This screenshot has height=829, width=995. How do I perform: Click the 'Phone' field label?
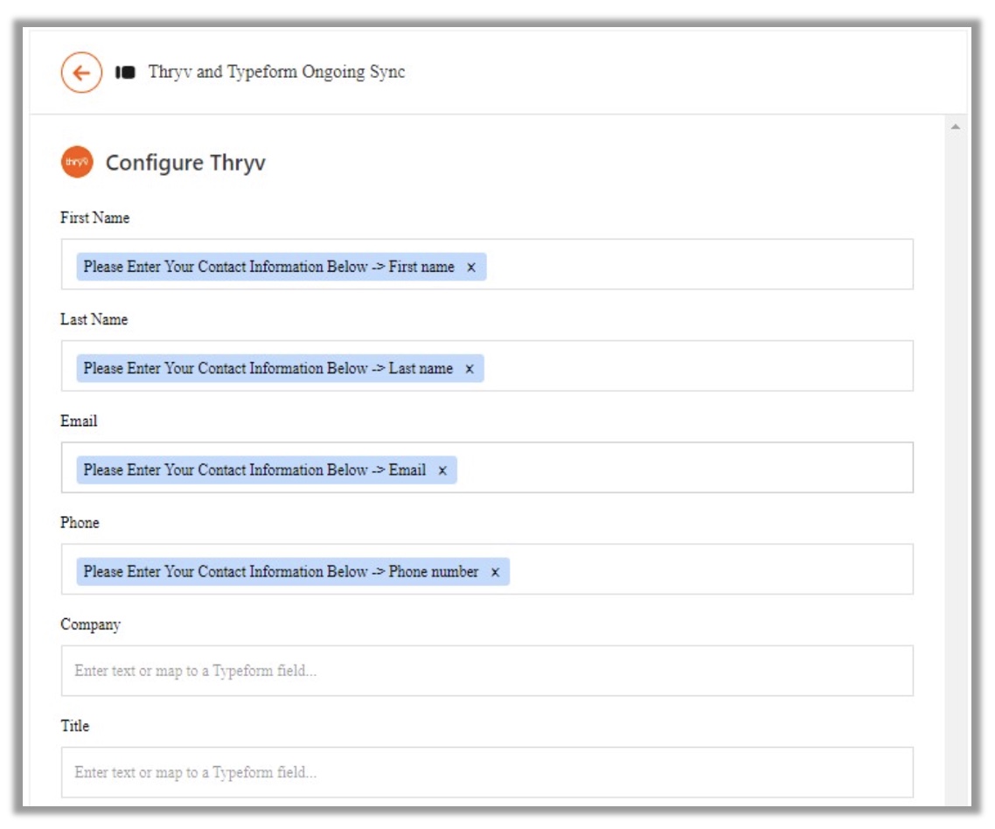[x=80, y=522]
